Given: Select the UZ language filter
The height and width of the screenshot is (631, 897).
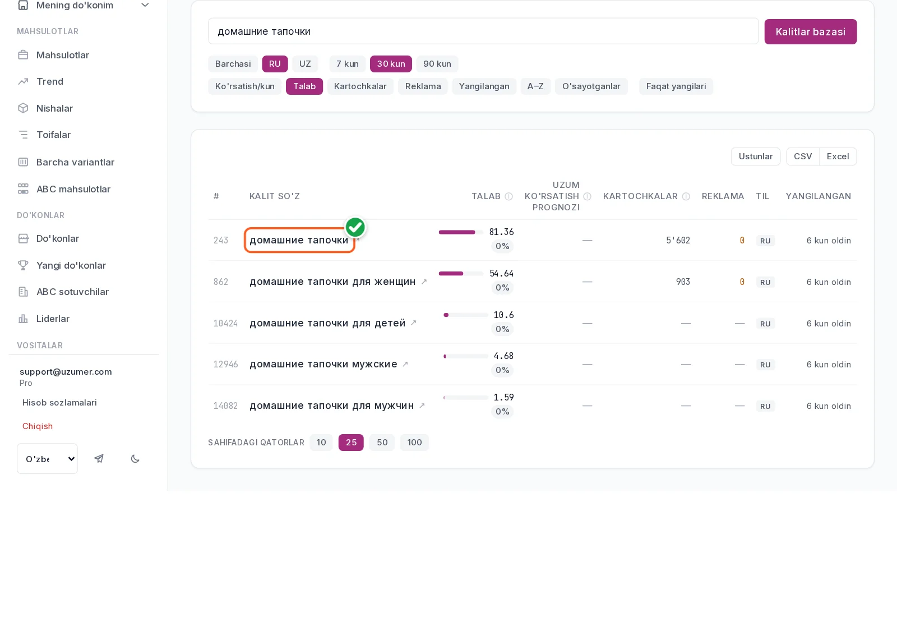Looking at the screenshot, I should (x=305, y=64).
